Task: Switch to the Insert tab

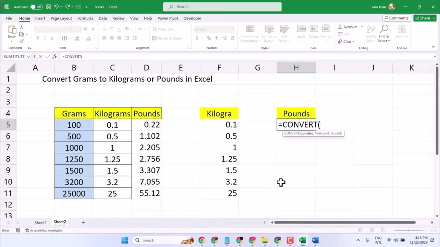Action: [40, 18]
